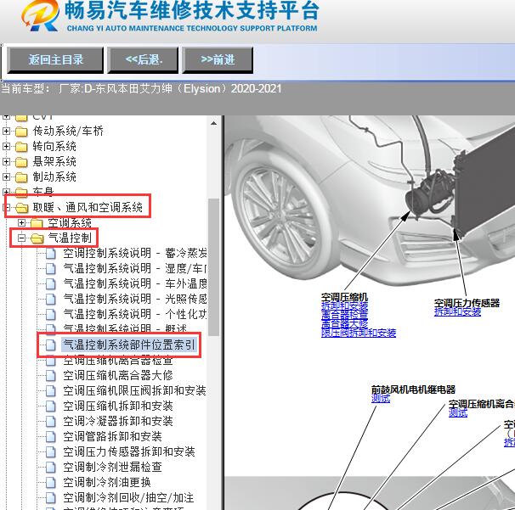Click document icon for 空调冷凝器拆卸和安装
The width and height of the screenshot is (515, 510).
[x=51, y=421]
